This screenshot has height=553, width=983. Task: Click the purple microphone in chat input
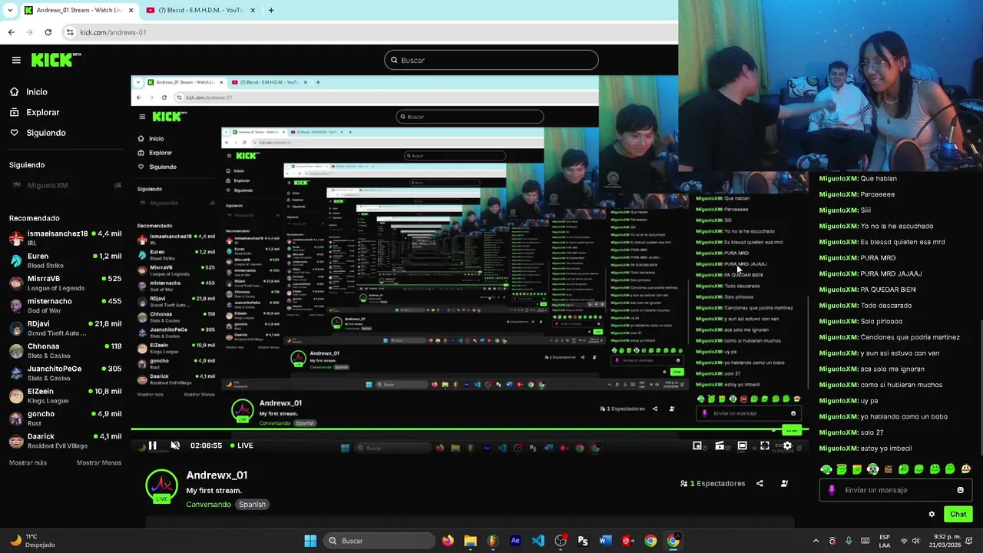(832, 490)
